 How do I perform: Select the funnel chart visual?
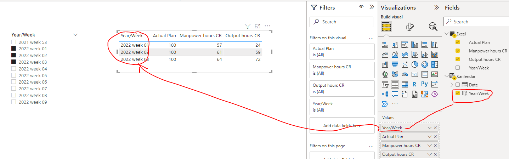click(x=395, y=65)
